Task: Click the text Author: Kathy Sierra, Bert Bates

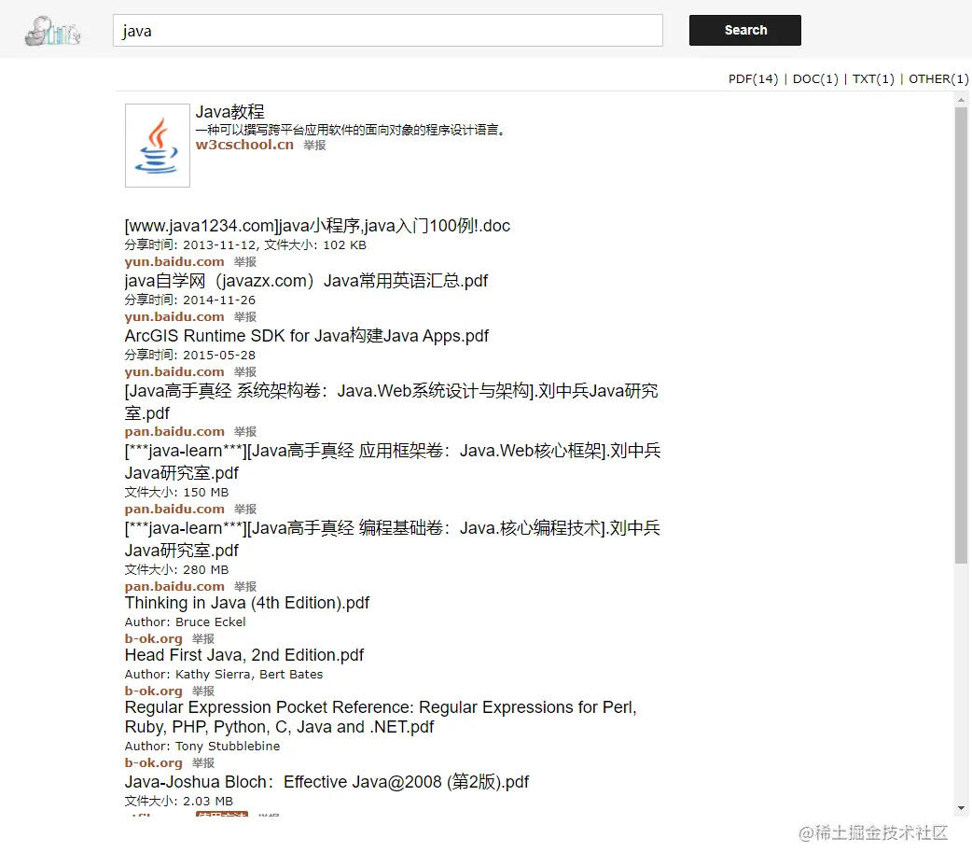Action: click(x=224, y=675)
